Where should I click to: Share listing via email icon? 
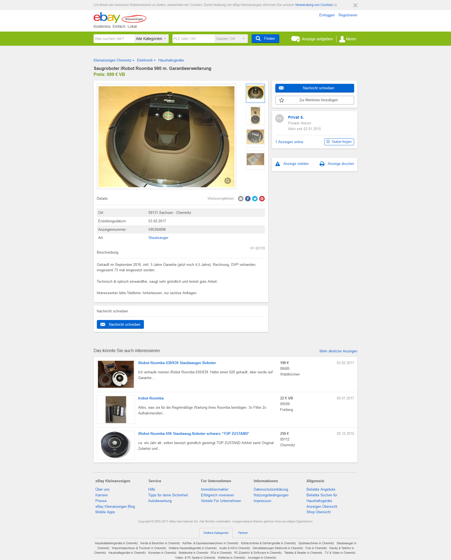point(241,199)
